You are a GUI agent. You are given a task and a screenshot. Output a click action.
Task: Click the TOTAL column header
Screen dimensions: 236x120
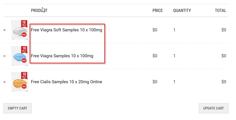220,11
